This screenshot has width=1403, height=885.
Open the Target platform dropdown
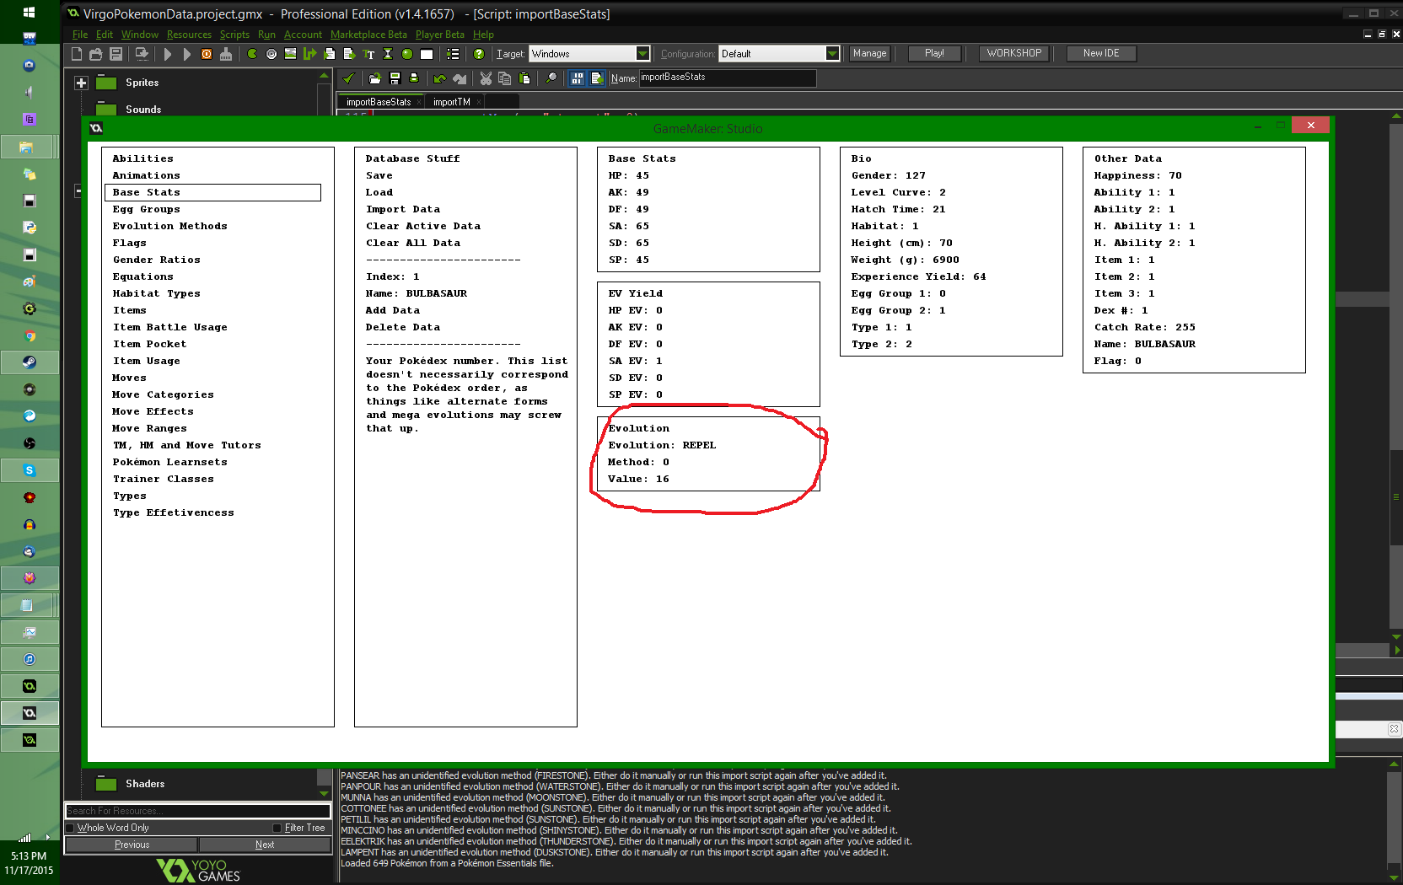pos(642,54)
